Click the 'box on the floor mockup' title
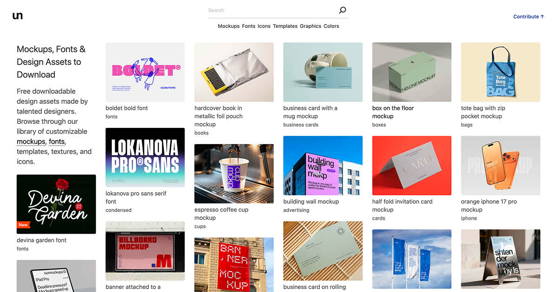The height and width of the screenshot is (292, 557). click(x=393, y=112)
